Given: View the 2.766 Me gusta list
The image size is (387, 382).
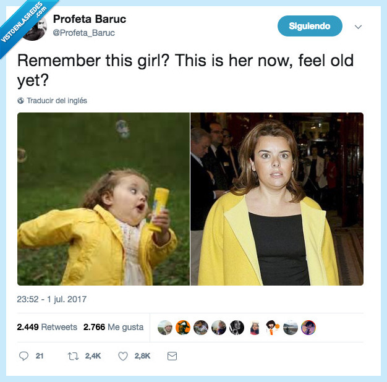Looking at the screenshot, I should point(113,327).
